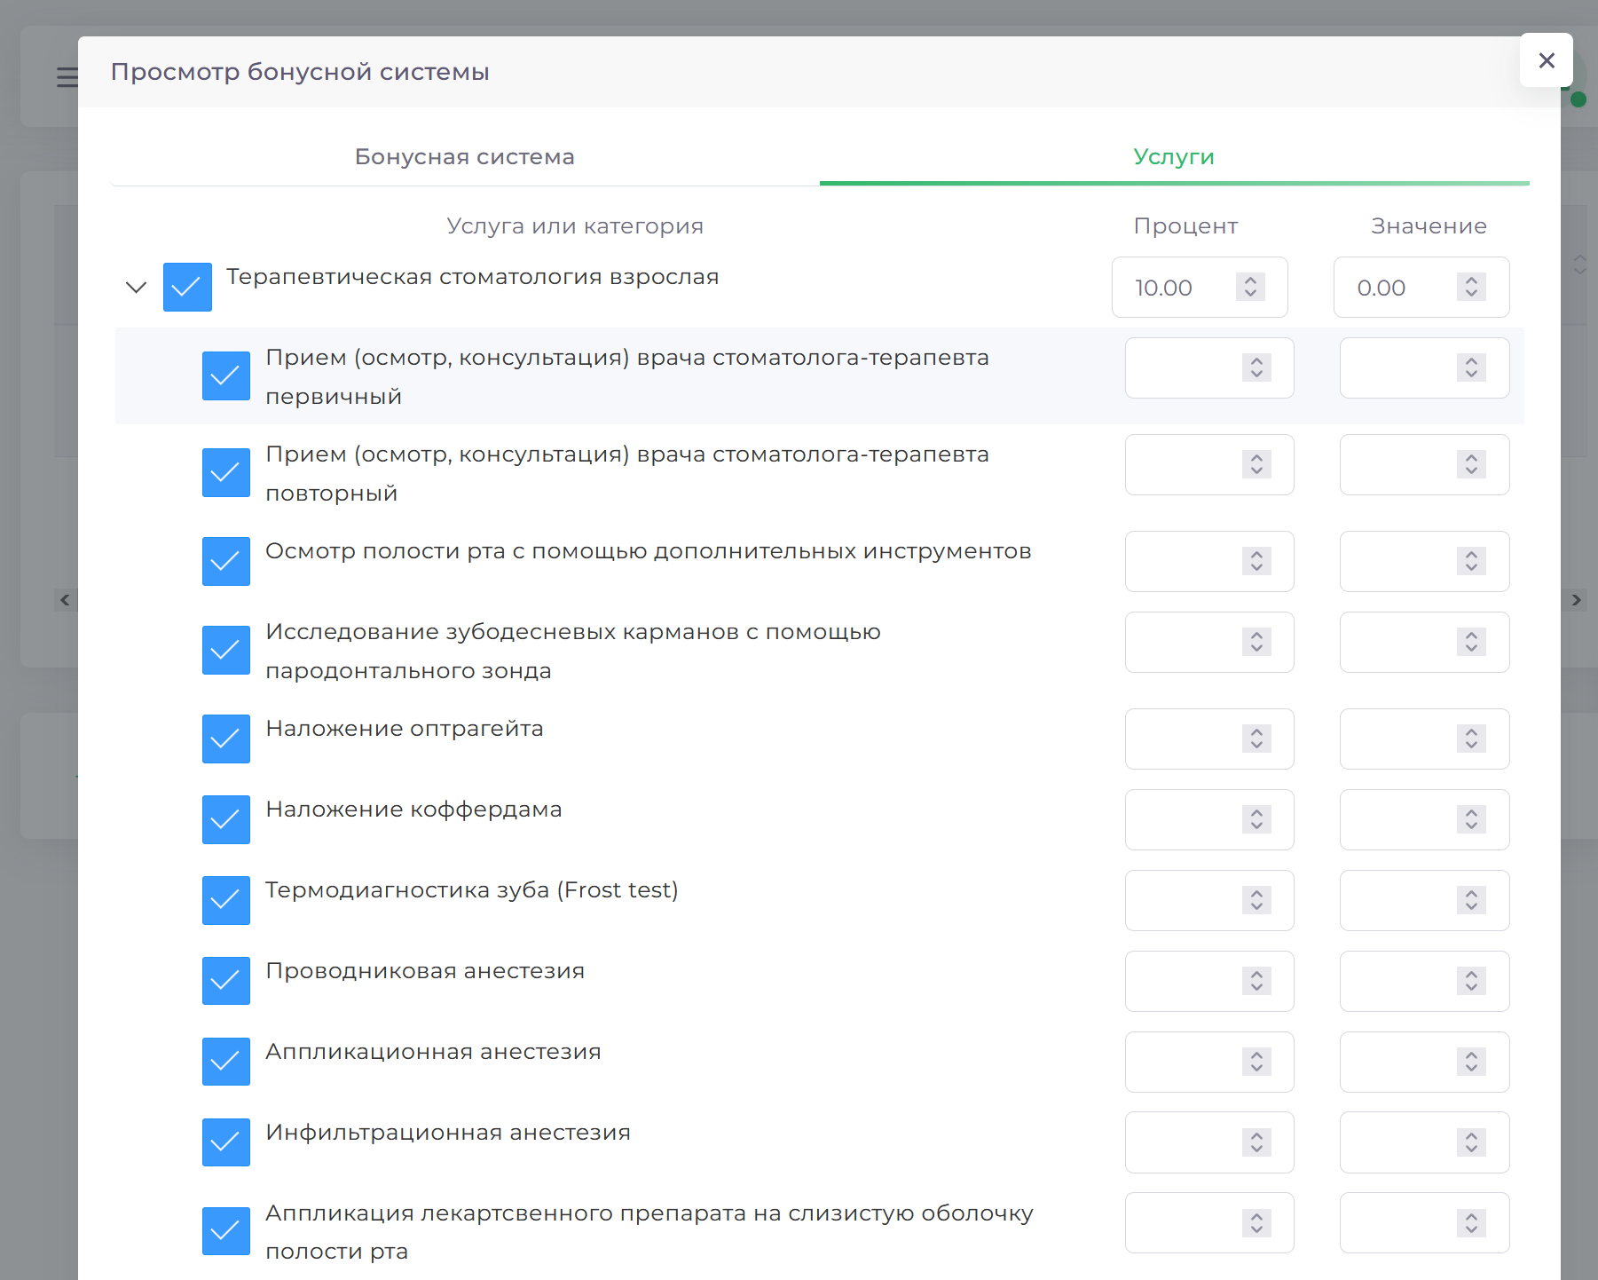The height and width of the screenshot is (1280, 1598).
Task: Uncheck Наложение коффердама
Action: point(226,820)
